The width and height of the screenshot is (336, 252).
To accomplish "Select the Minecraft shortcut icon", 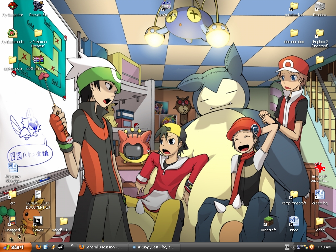I will tap(269, 221).
